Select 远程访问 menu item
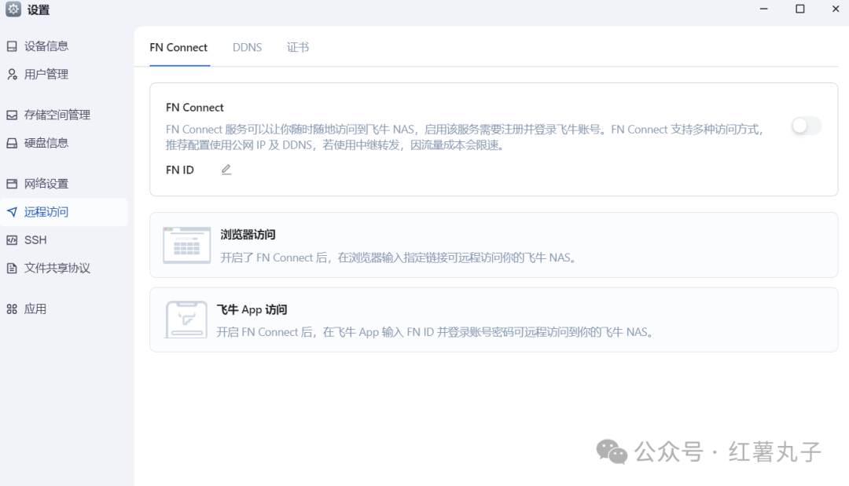 (64, 212)
